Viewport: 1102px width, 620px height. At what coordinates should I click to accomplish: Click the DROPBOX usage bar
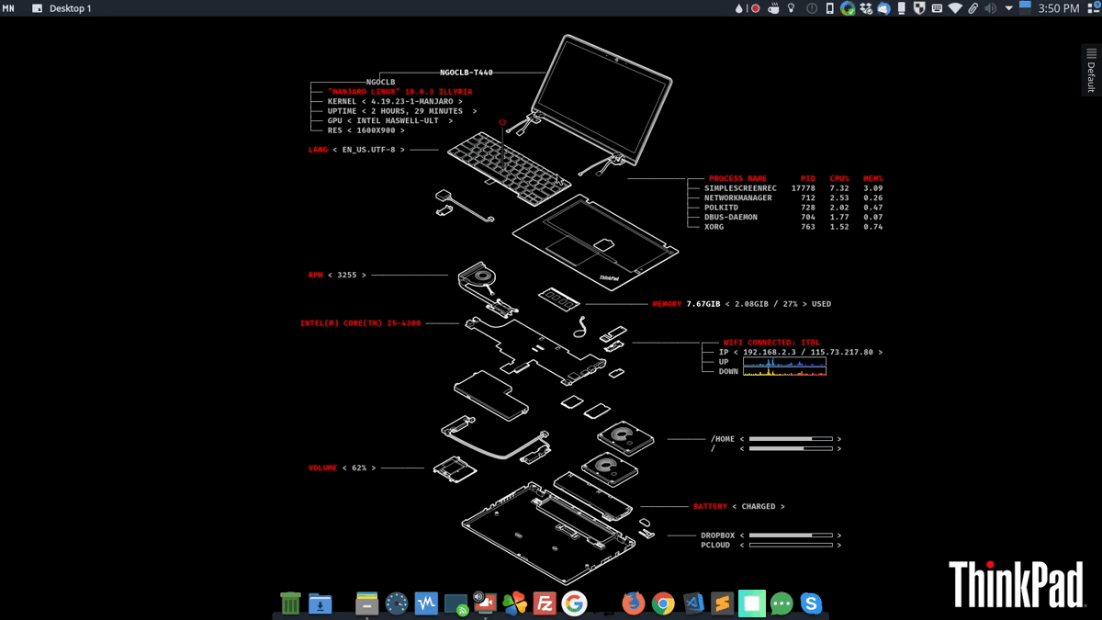(791, 535)
